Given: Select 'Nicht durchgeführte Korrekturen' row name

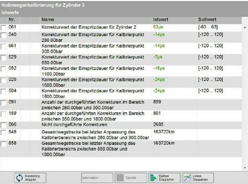Looking at the screenshot, I should 74,124.
